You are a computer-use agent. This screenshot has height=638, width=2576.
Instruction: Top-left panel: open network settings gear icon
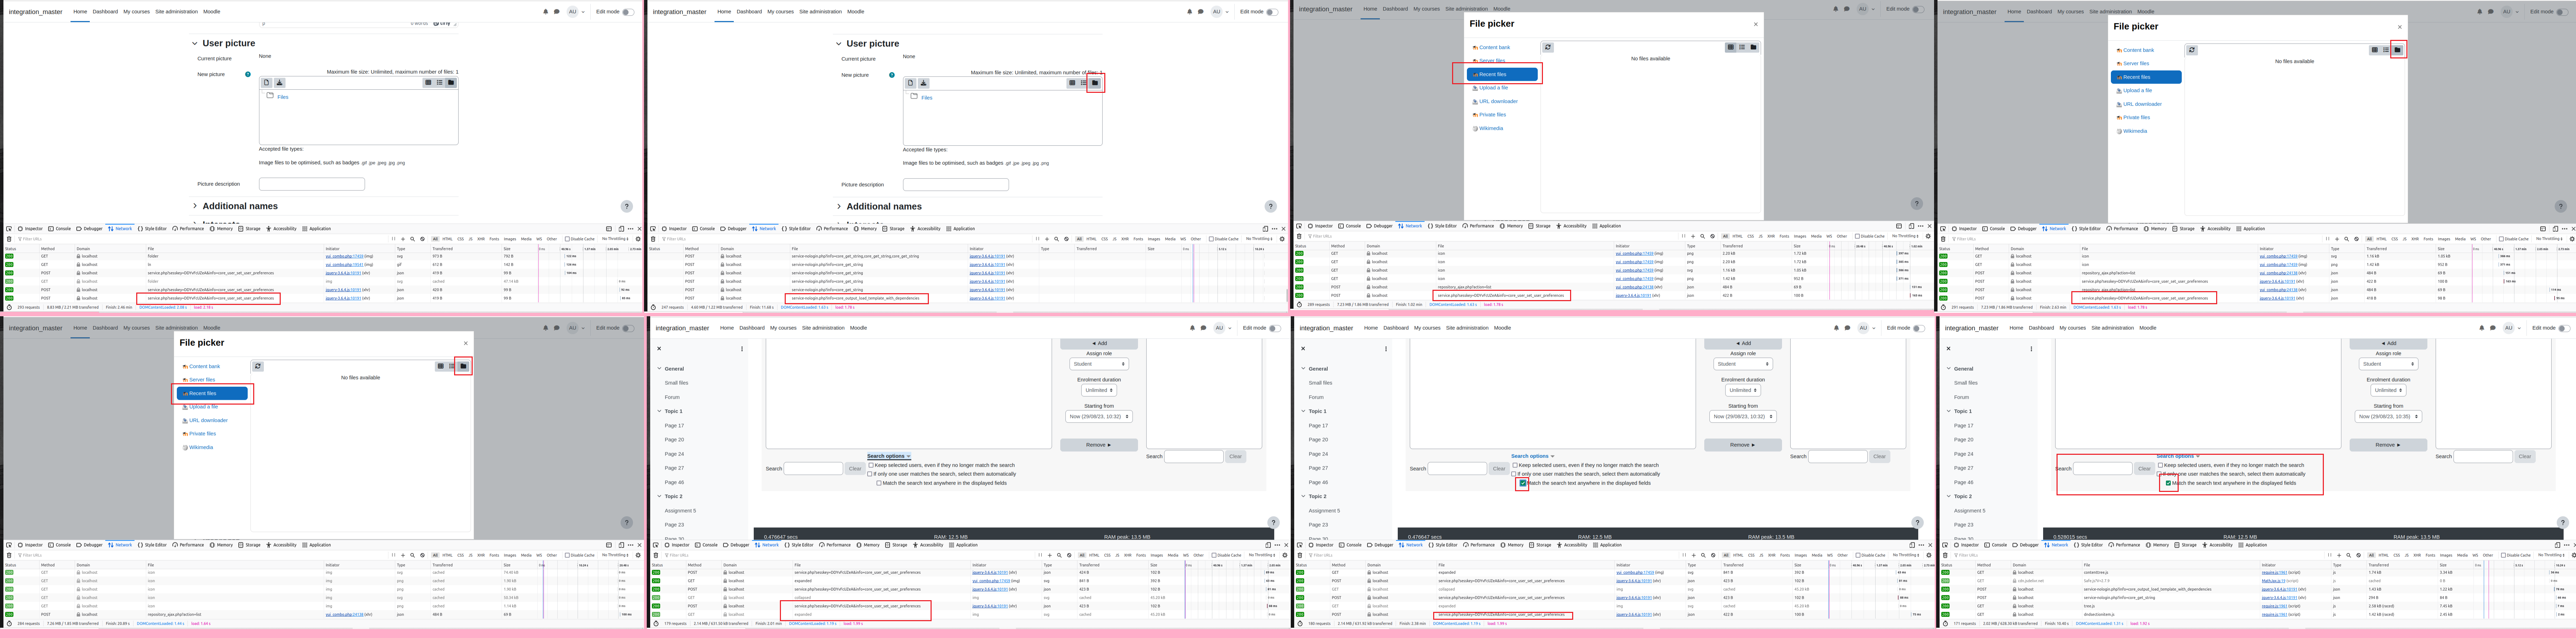[x=638, y=239]
